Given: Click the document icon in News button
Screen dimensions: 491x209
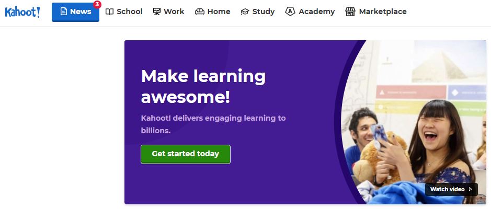Looking at the screenshot, I should (x=64, y=11).
